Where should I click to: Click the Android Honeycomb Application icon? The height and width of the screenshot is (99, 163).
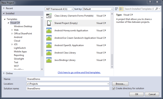coord(49,30)
